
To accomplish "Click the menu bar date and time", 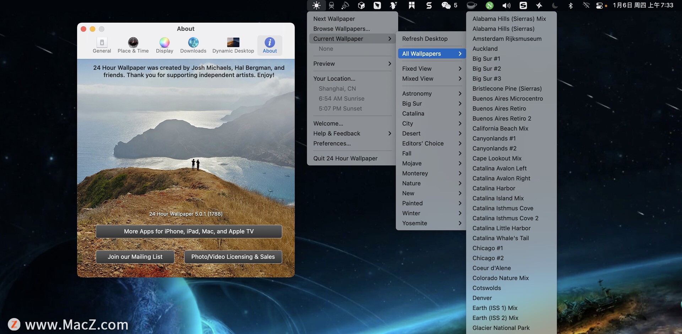I will tap(643, 5).
